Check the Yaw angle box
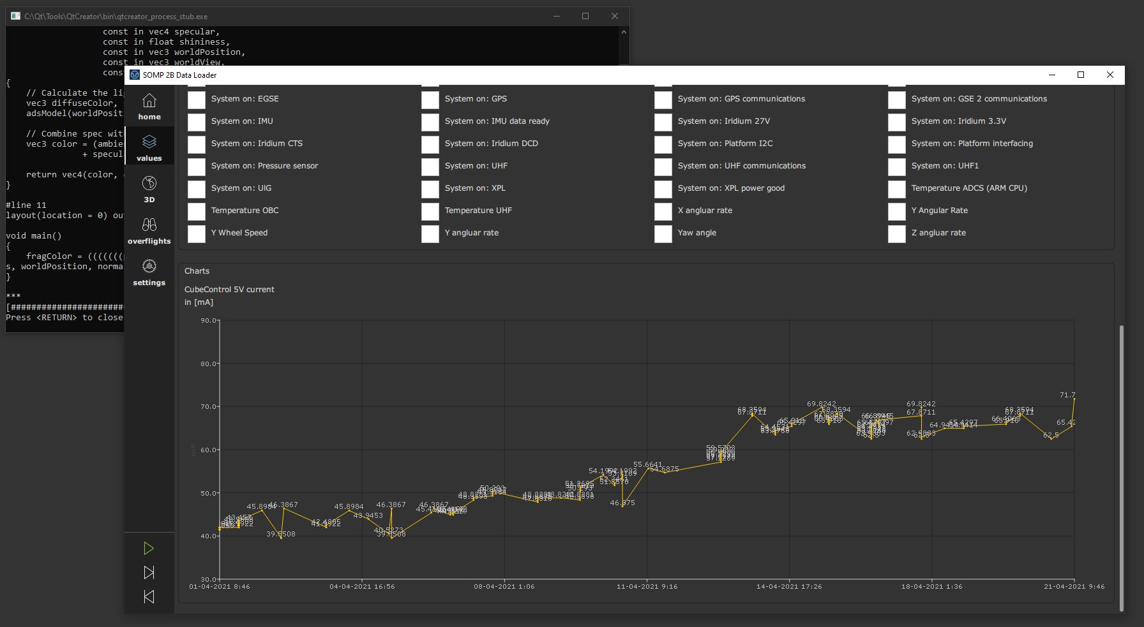Viewport: 1144px width, 627px height. pyautogui.click(x=663, y=233)
